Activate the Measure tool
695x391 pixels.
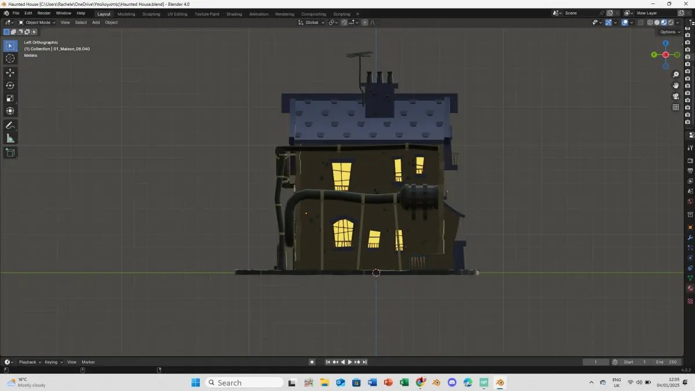click(10, 138)
